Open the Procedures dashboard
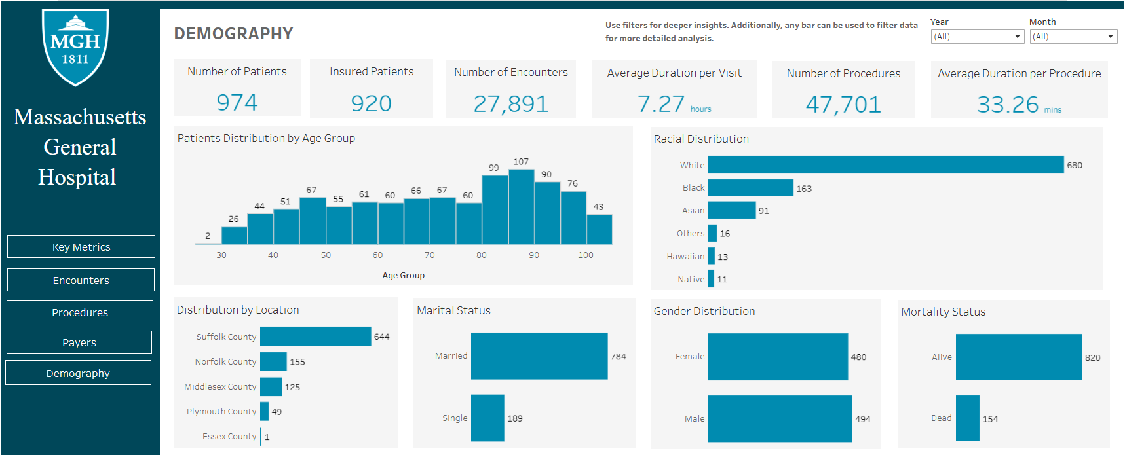The height and width of the screenshot is (455, 1125). click(x=80, y=312)
